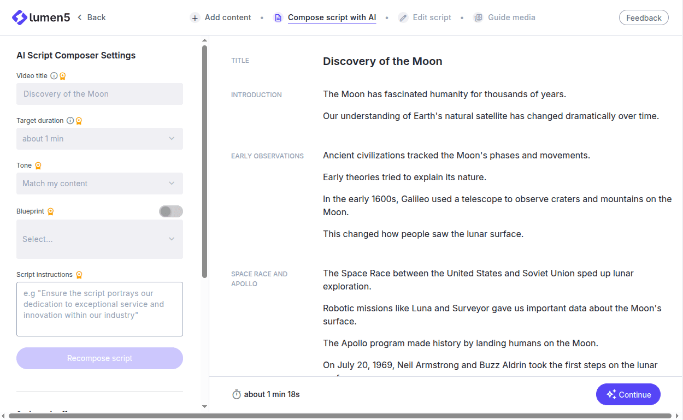Click the settings panel vertical scrollbar
Screen dimensions: 683x420
tap(205, 164)
